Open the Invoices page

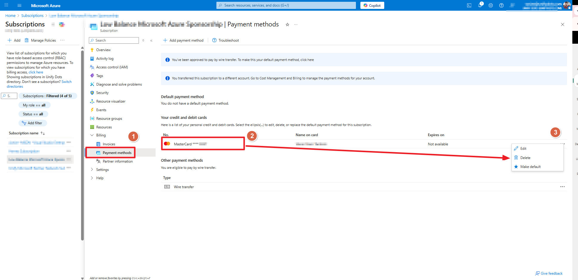109,144
